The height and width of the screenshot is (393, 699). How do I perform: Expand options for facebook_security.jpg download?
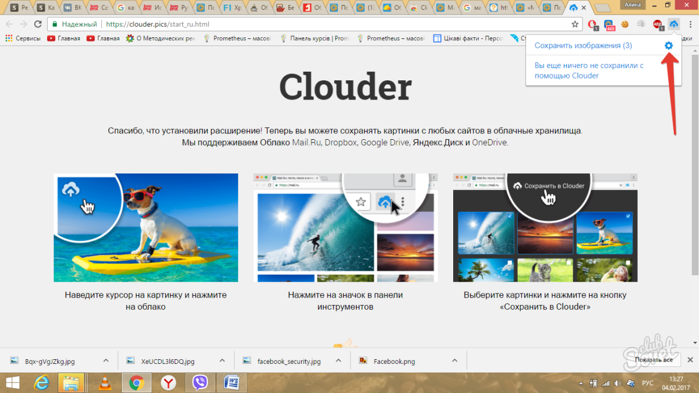click(x=338, y=361)
